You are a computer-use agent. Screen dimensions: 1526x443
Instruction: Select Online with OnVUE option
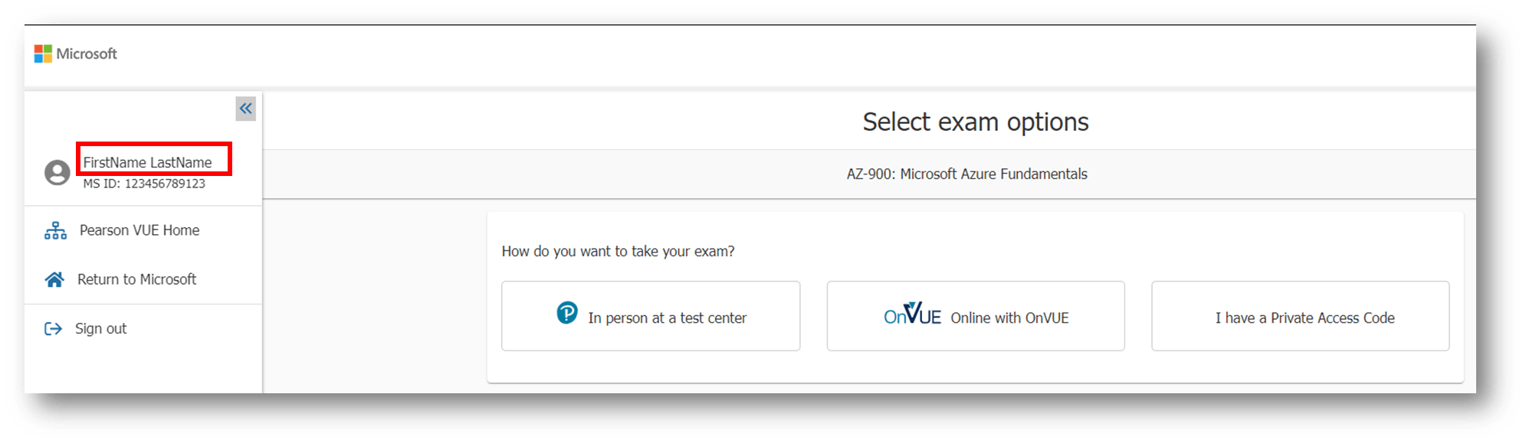point(976,316)
